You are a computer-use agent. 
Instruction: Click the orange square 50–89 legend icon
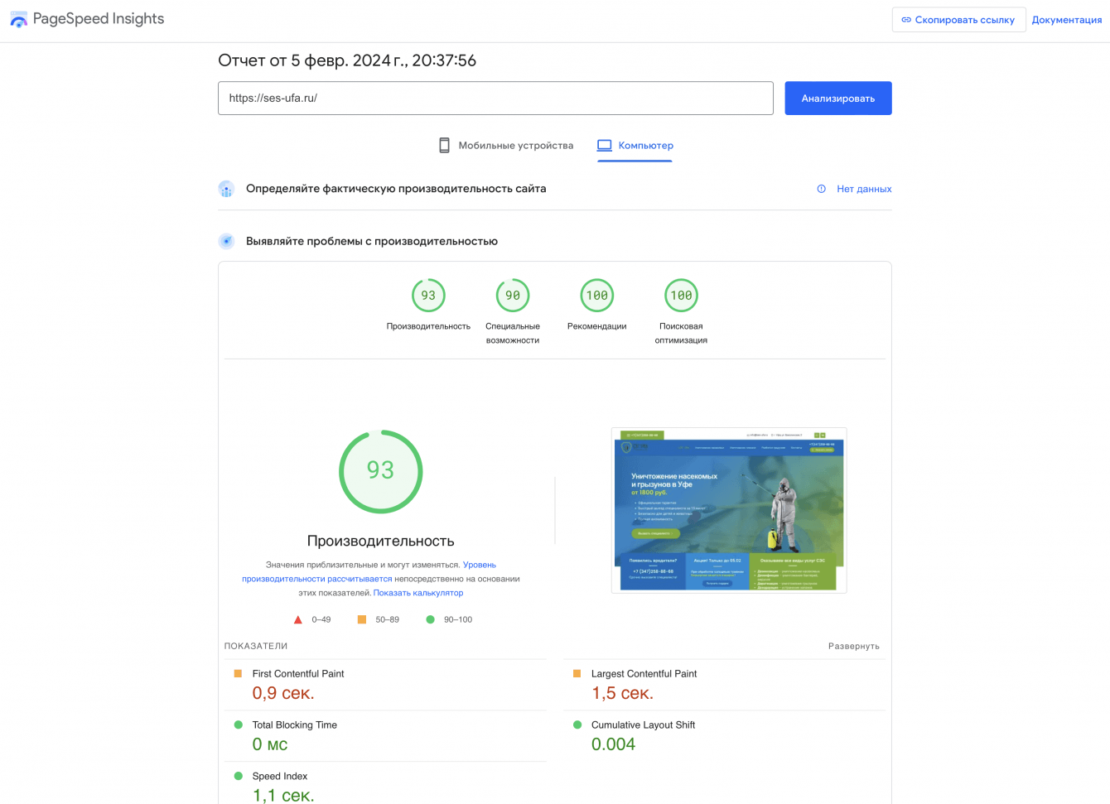coord(362,619)
